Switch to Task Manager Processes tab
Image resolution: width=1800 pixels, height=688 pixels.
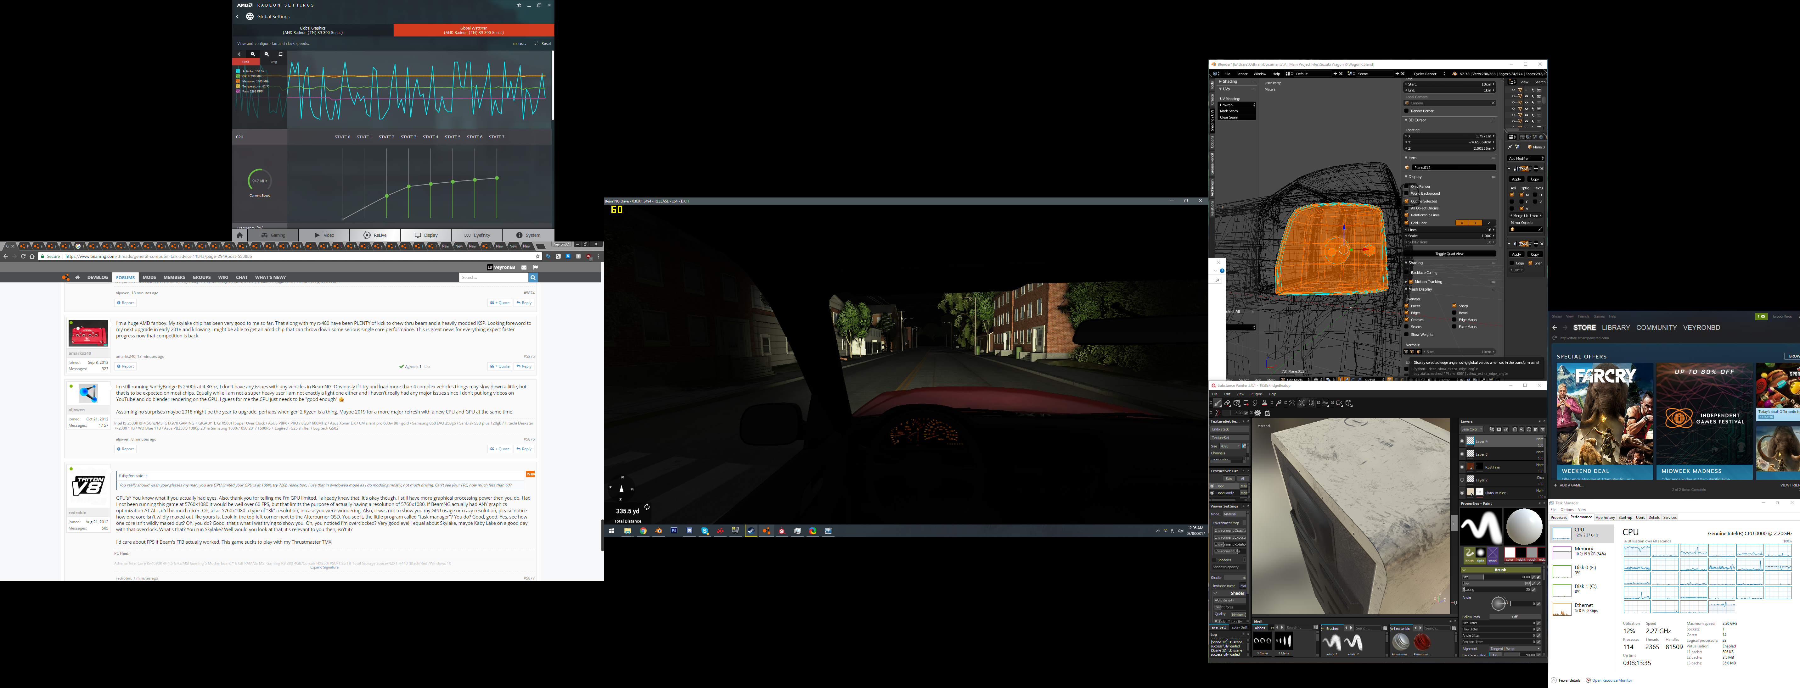(x=1559, y=518)
